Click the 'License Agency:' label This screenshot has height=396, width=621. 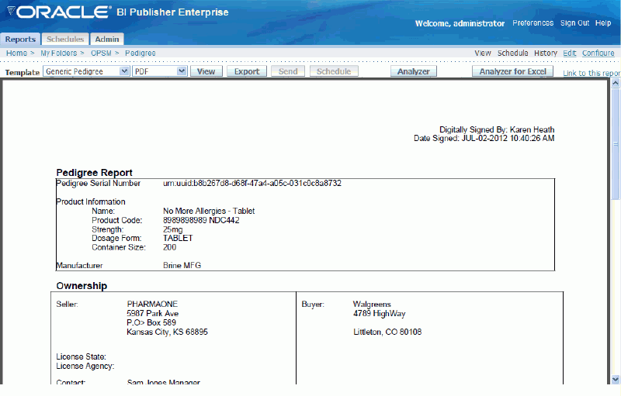(85, 366)
